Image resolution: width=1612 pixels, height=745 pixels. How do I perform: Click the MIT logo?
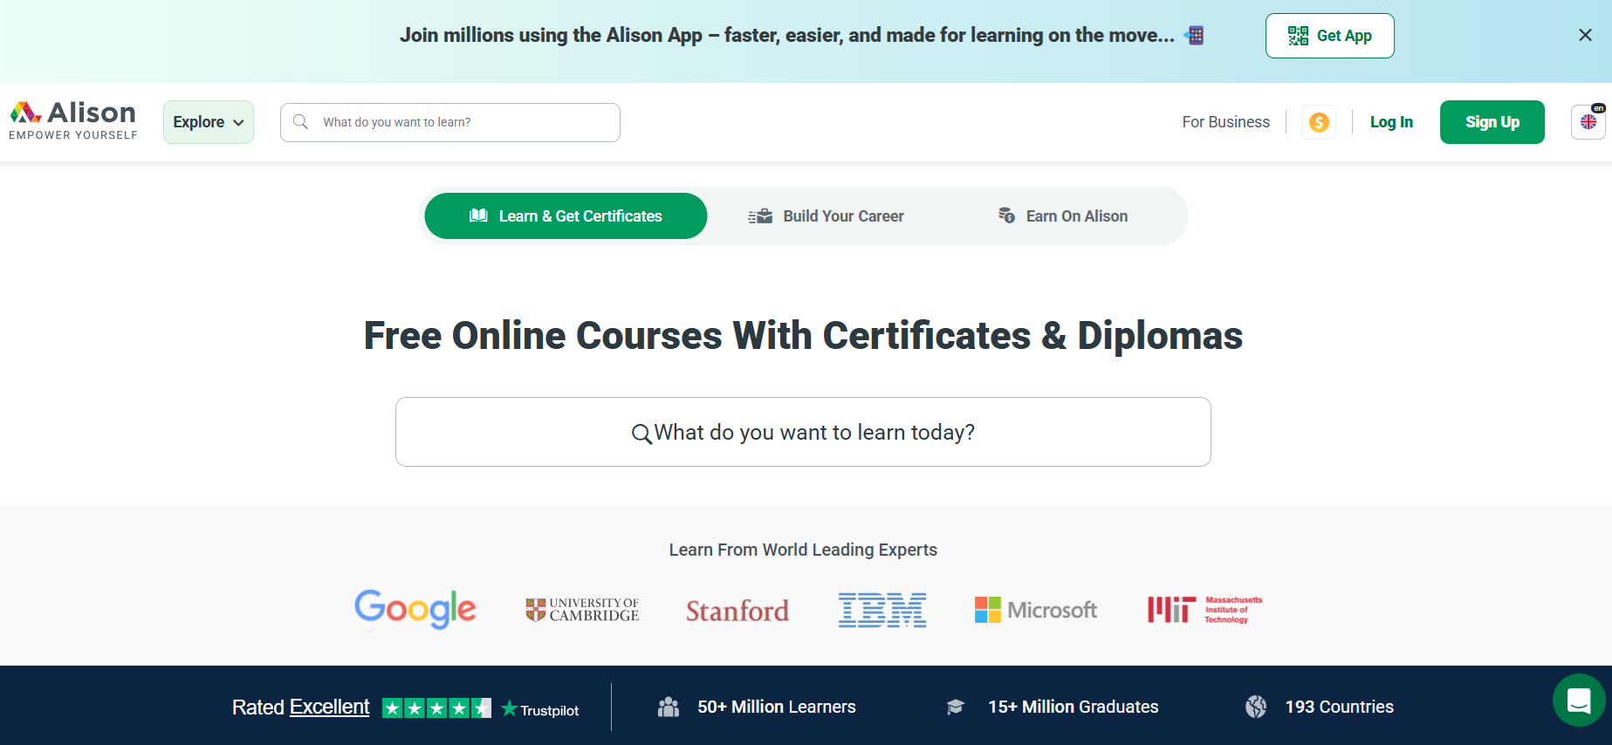[1204, 610]
